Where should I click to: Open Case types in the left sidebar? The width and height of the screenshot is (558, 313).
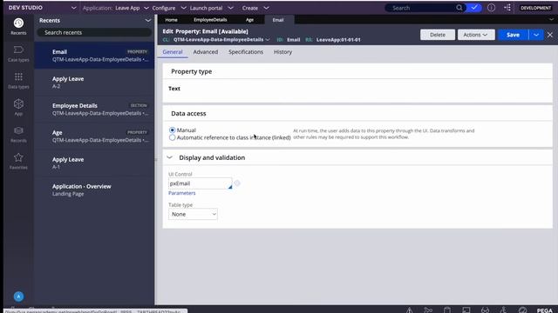point(18,54)
